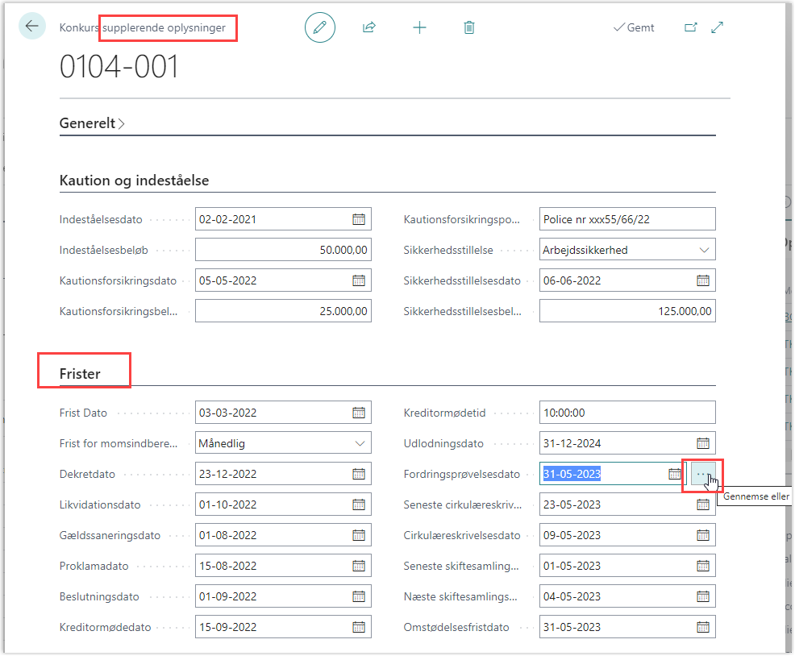795x656 pixels.
Task: Open page in new window icon
Action: (691, 27)
